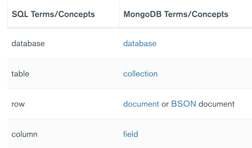
Task: Click the vertical divider between header columns
Action: 119,14
